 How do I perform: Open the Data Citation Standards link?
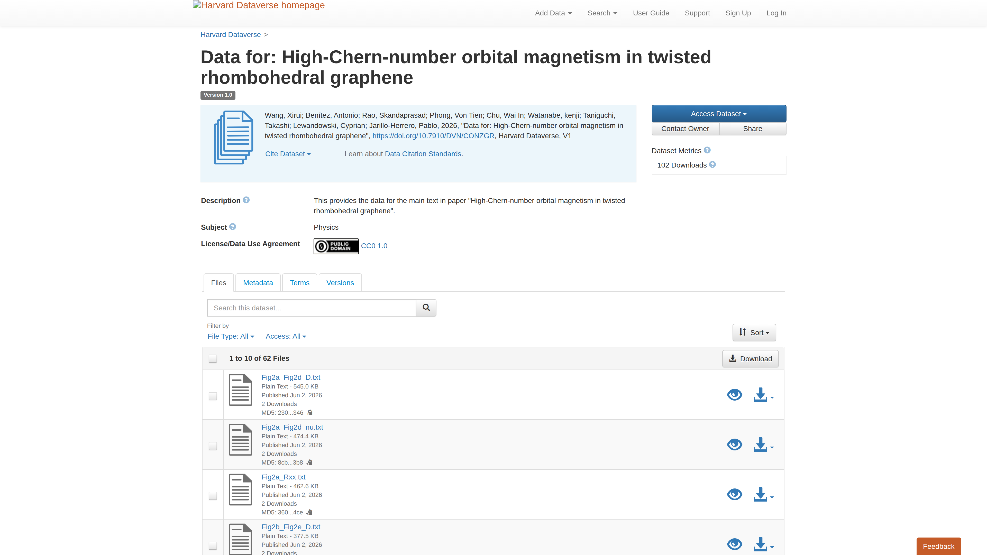point(423,154)
